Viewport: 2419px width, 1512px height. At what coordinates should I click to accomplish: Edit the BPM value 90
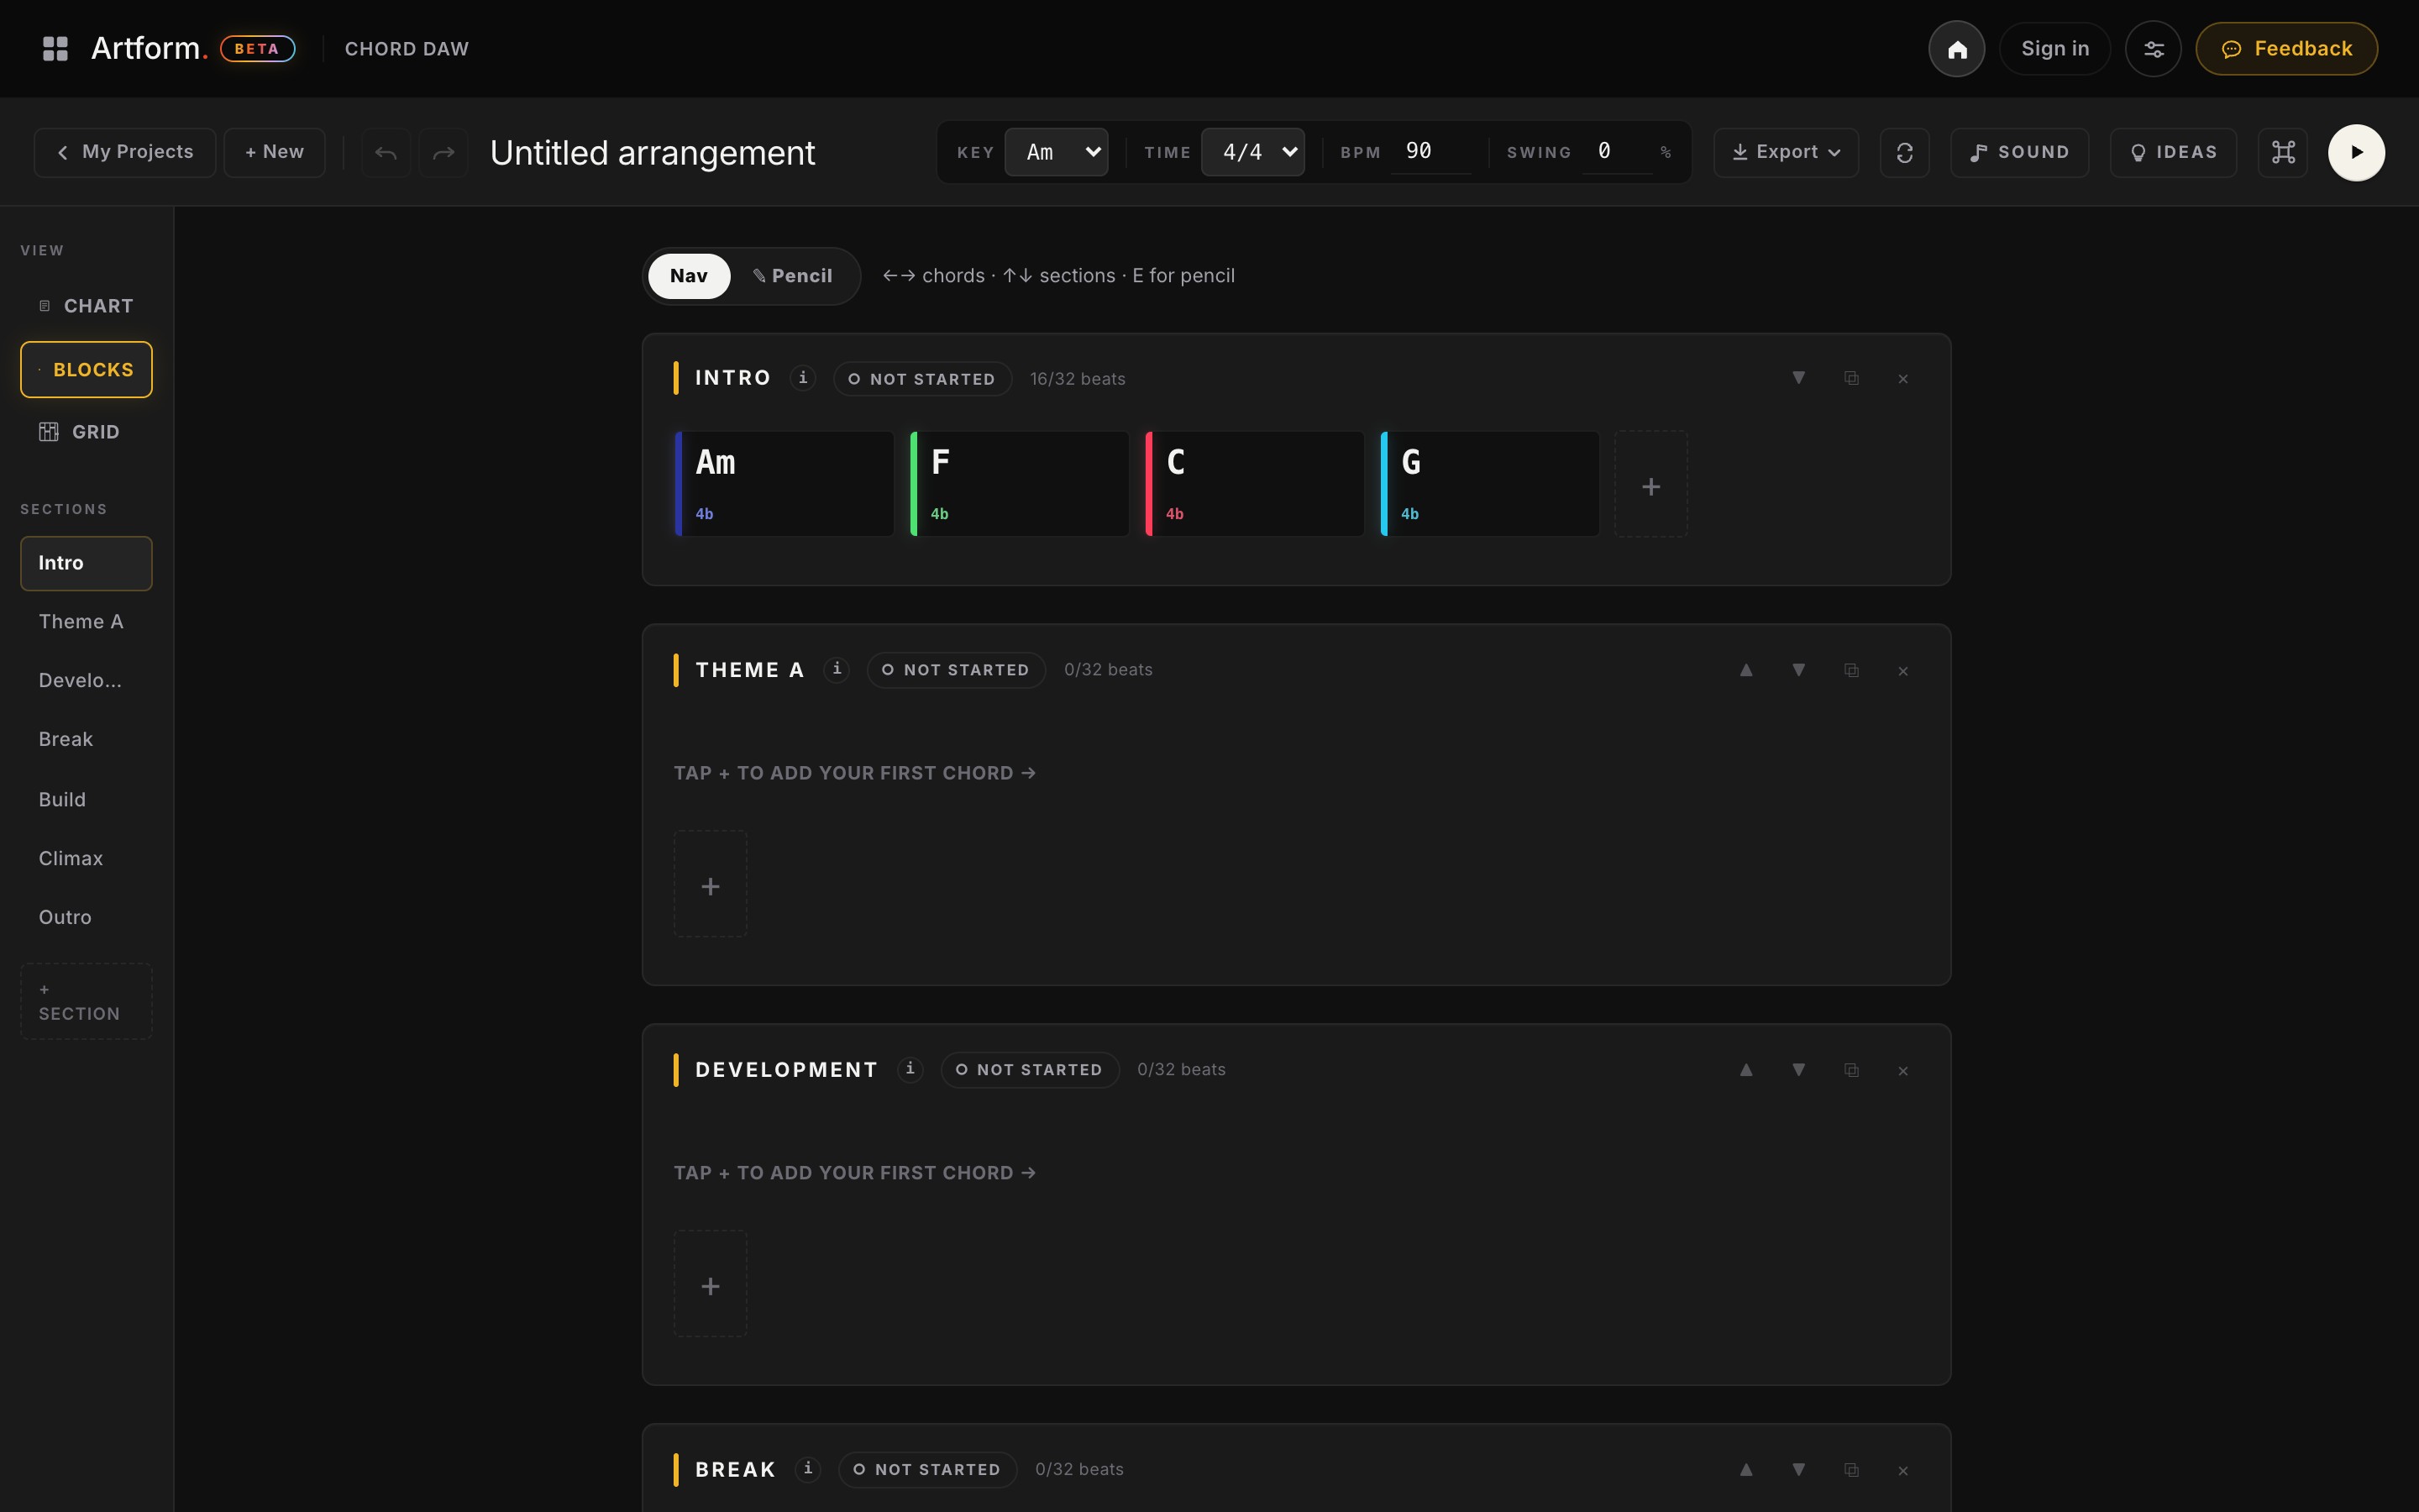point(1430,152)
